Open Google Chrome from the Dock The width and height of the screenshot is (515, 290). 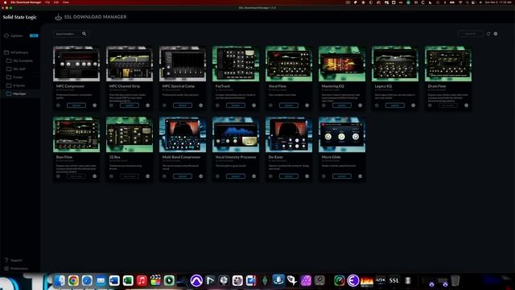coord(73,281)
